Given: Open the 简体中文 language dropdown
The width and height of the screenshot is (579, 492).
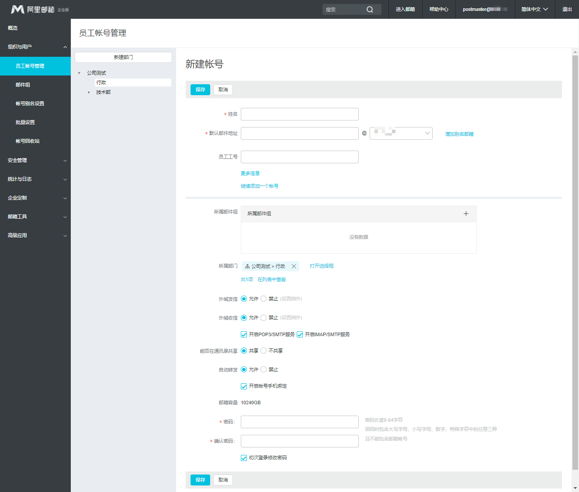Looking at the screenshot, I should 534,9.
